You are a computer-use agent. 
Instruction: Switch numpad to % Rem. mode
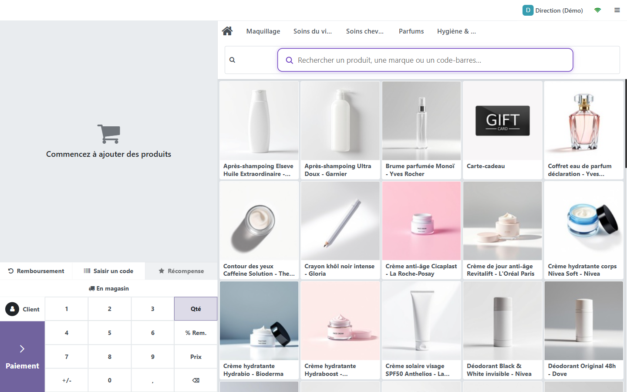tap(196, 333)
